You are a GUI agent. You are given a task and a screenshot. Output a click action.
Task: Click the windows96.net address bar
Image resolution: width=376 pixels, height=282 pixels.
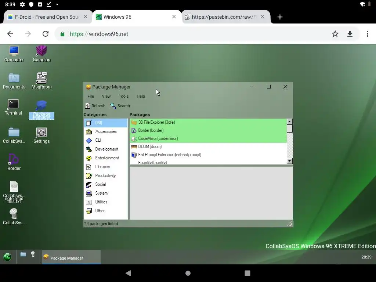point(192,34)
